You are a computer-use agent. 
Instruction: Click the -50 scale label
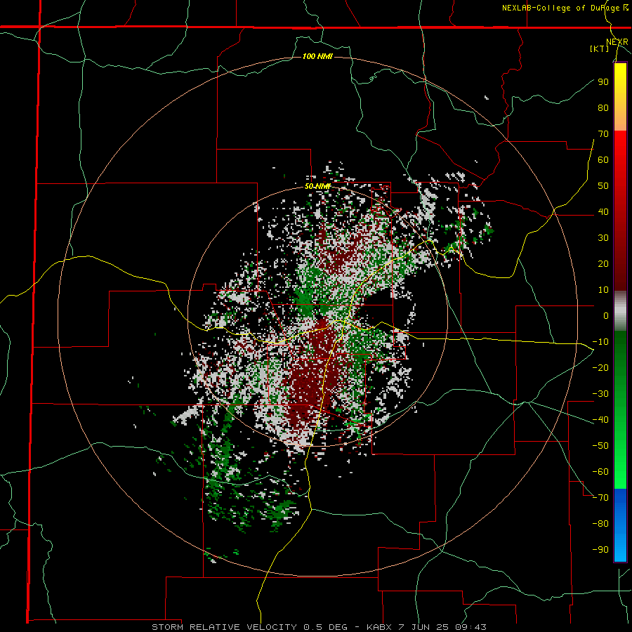pos(600,445)
